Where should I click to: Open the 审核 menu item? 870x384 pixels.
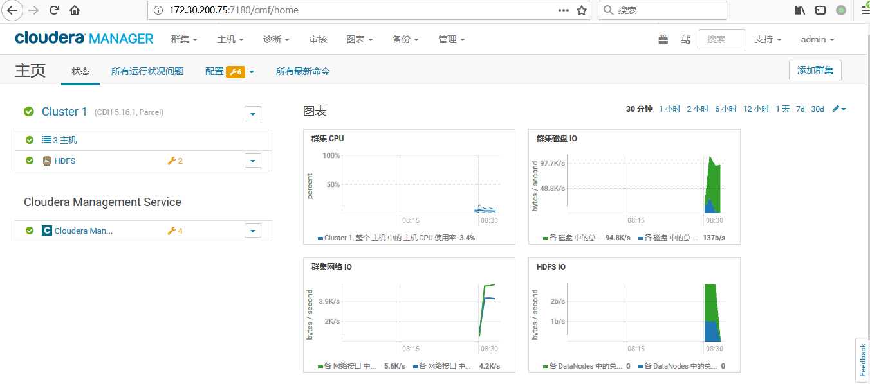(319, 39)
